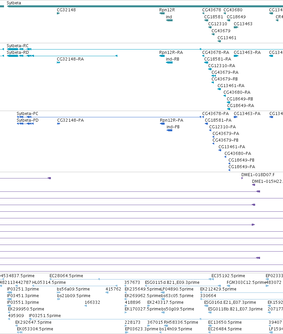Click the CG12310-PA protein label

[222, 127]
